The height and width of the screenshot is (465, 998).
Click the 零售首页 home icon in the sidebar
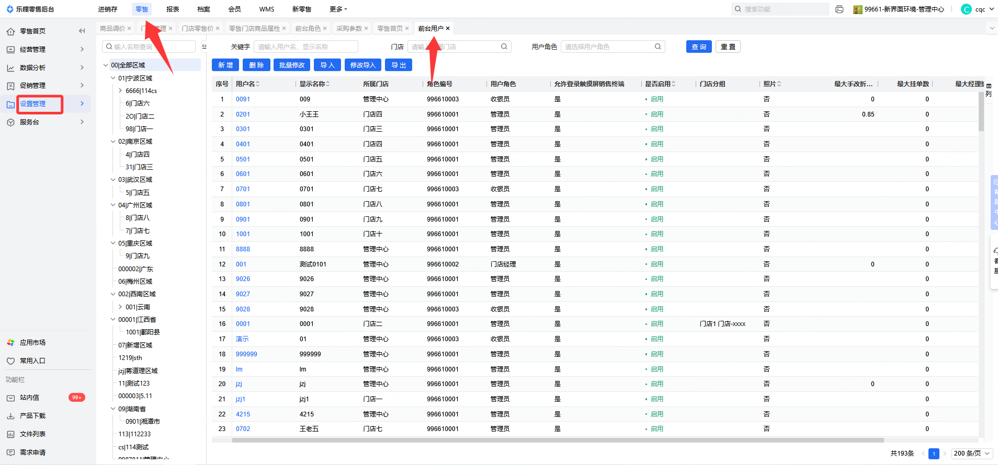point(10,31)
